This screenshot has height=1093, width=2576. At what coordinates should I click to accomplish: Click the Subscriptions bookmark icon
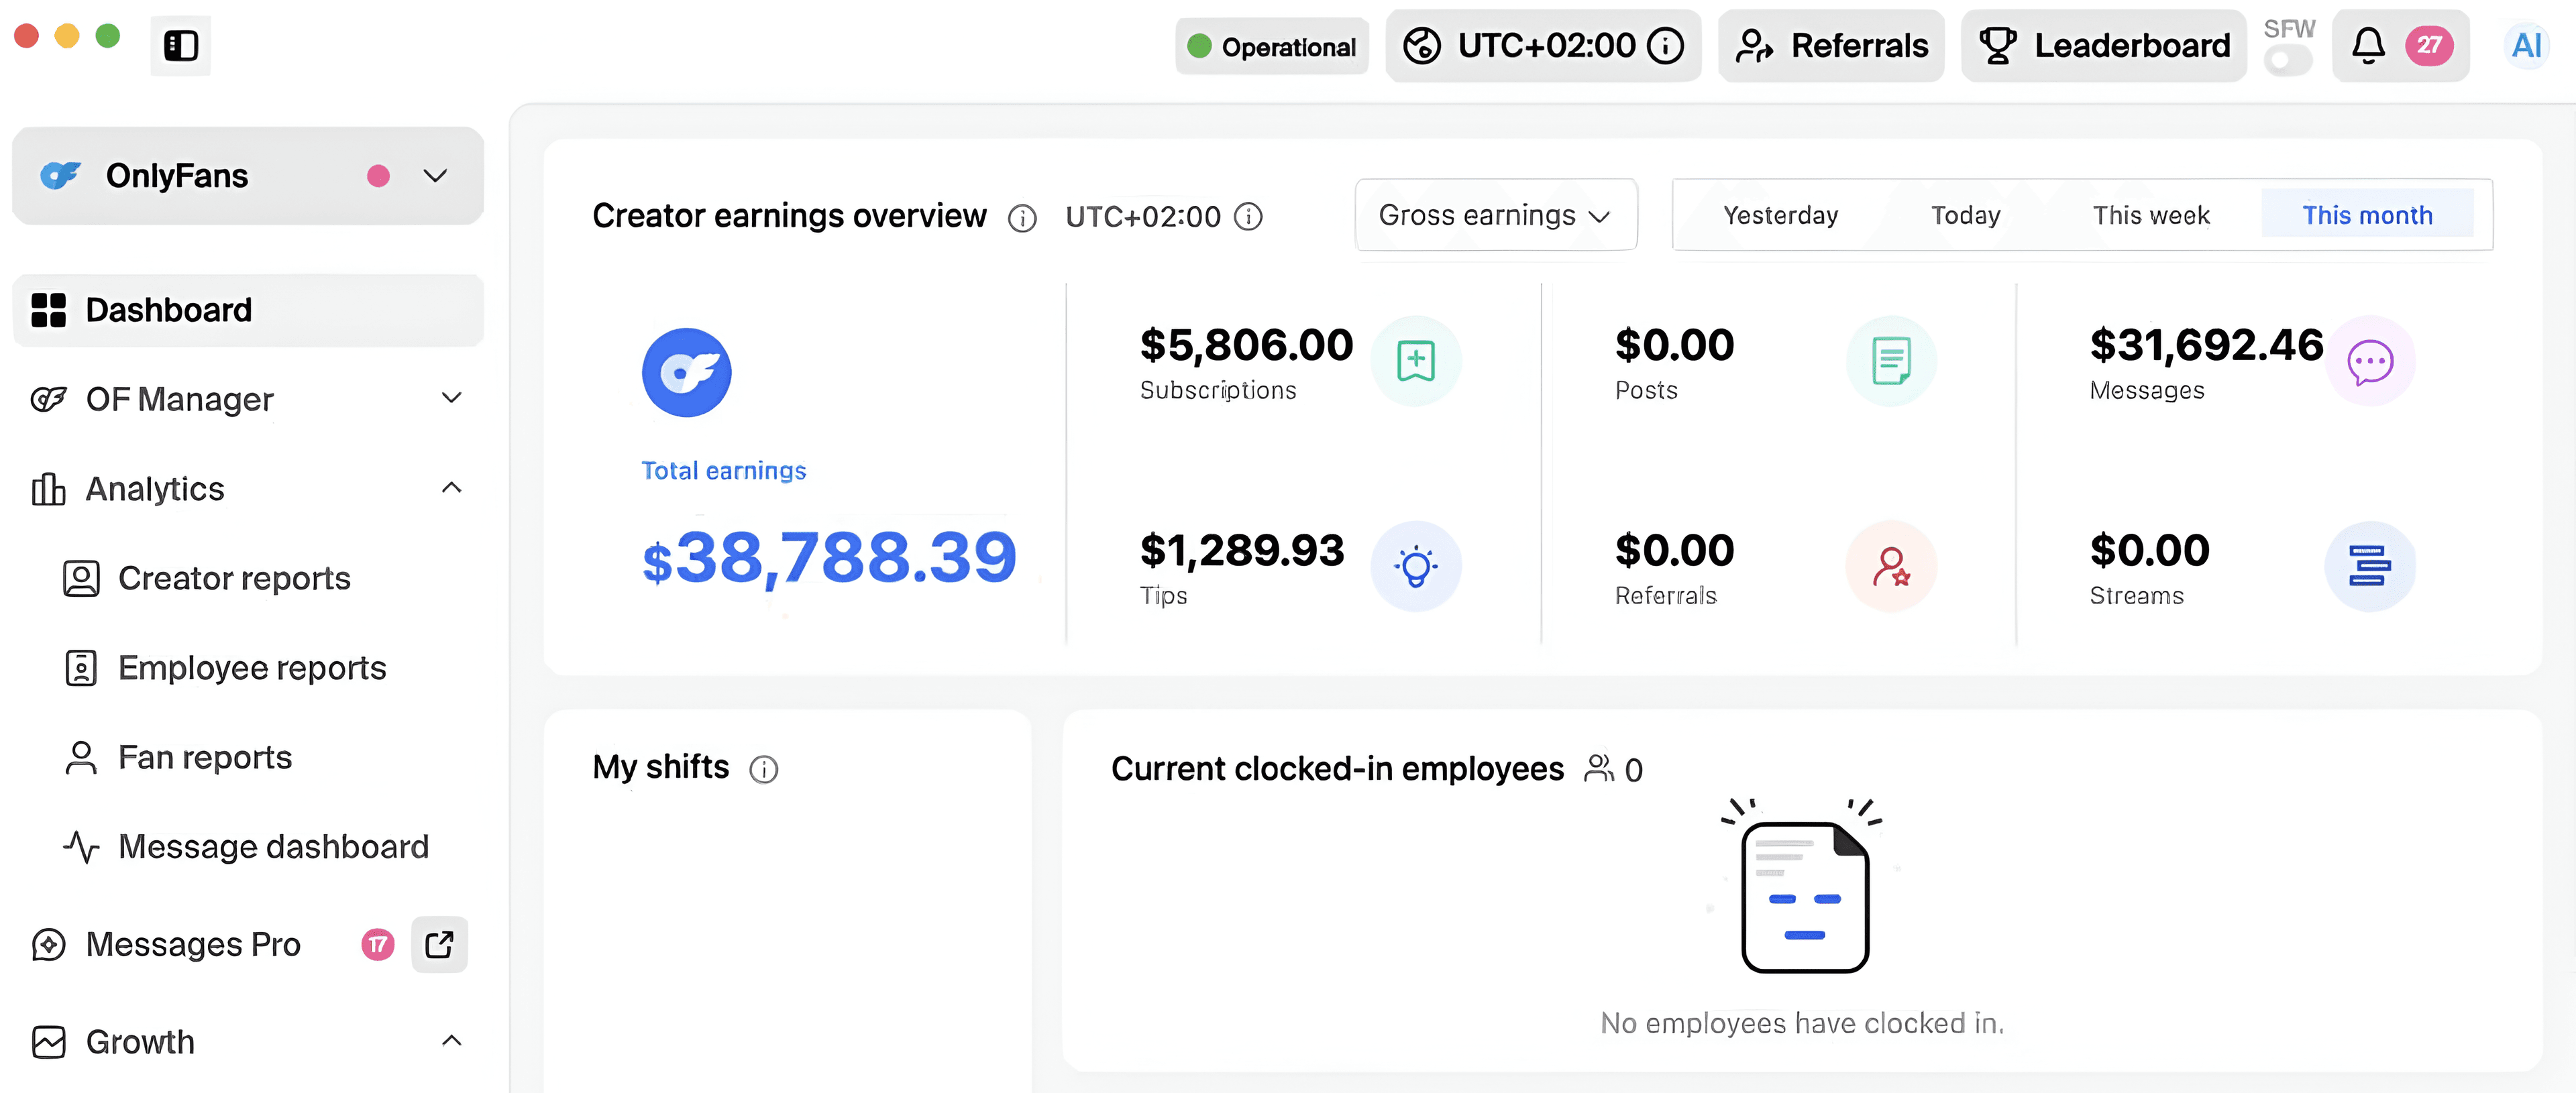pyautogui.click(x=1415, y=361)
